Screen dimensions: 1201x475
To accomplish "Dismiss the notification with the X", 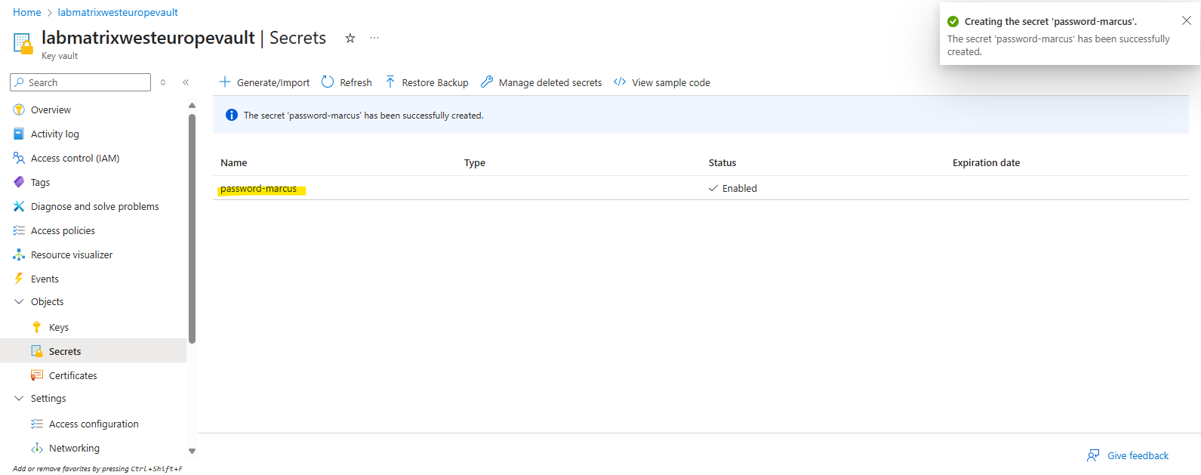I will click(1187, 20).
